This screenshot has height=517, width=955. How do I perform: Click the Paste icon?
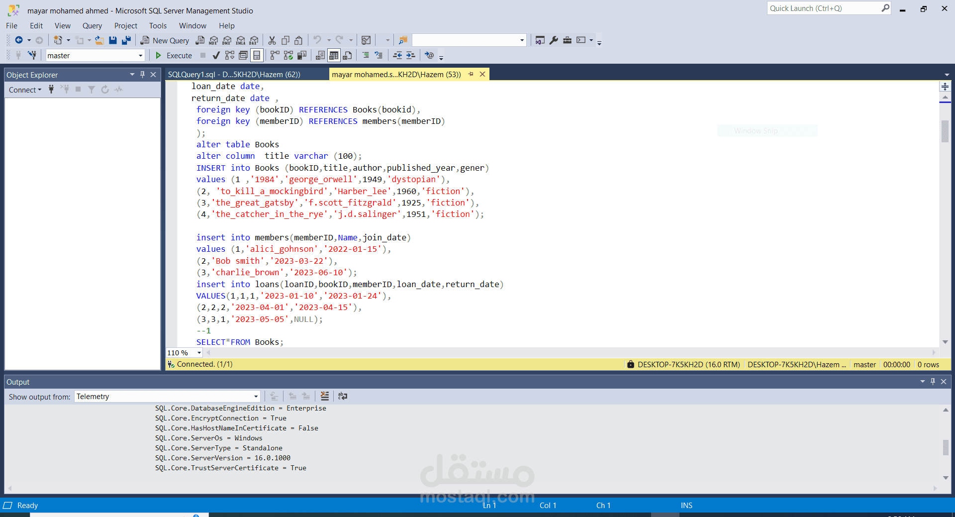[x=298, y=40]
